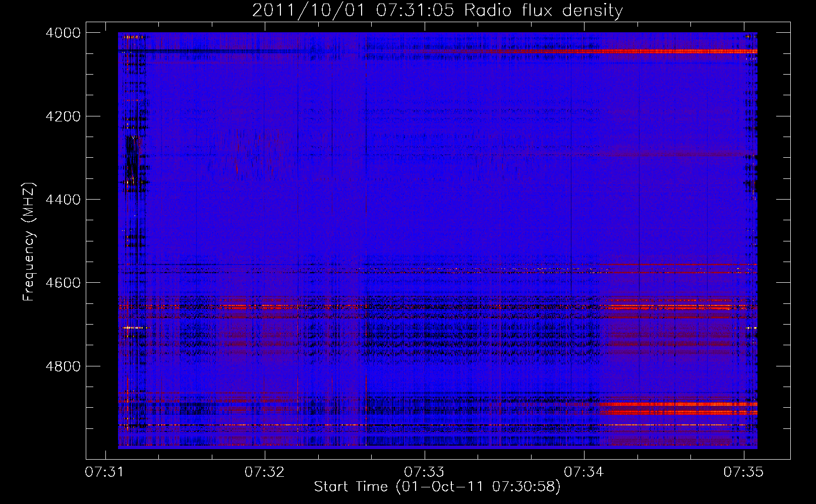Click the '4400' frequency axis label
This screenshot has width=816, height=504.
tap(63, 200)
